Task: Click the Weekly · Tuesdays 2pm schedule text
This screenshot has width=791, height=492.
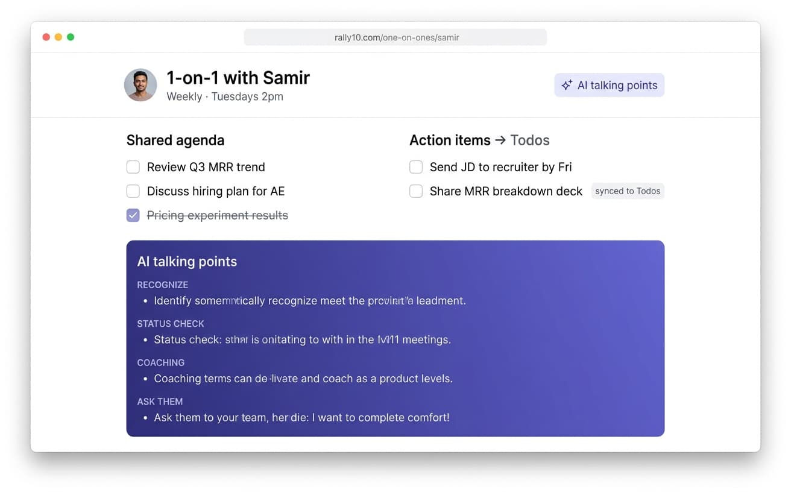Action: [x=225, y=96]
